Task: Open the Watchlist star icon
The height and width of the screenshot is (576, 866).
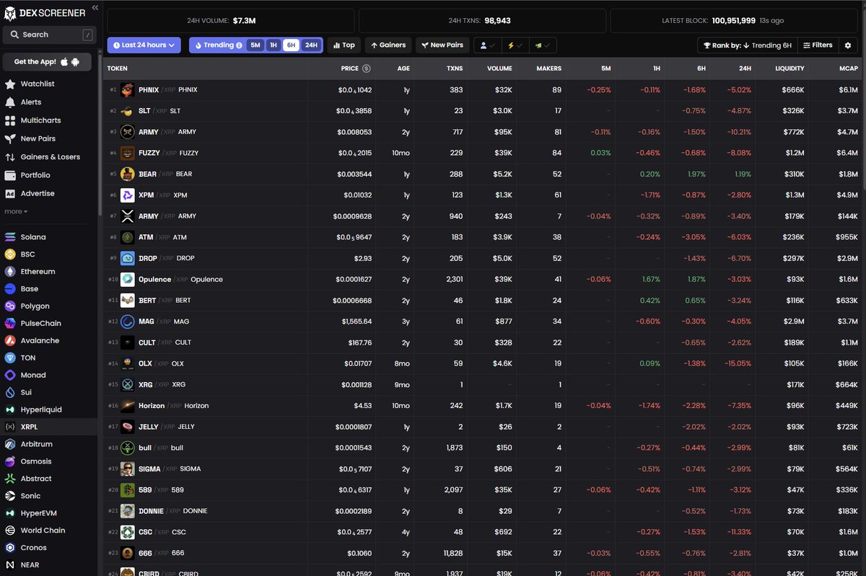Action: pyautogui.click(x=10, y=84)
